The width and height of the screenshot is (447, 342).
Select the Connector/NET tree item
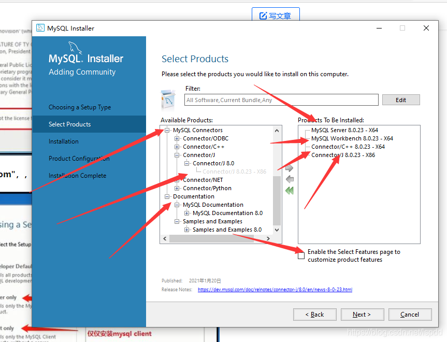tap(203, 180)
